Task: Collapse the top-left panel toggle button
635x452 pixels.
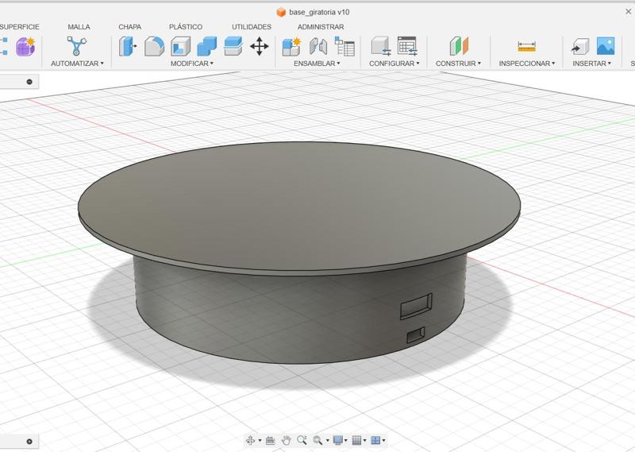Action: 29,82
